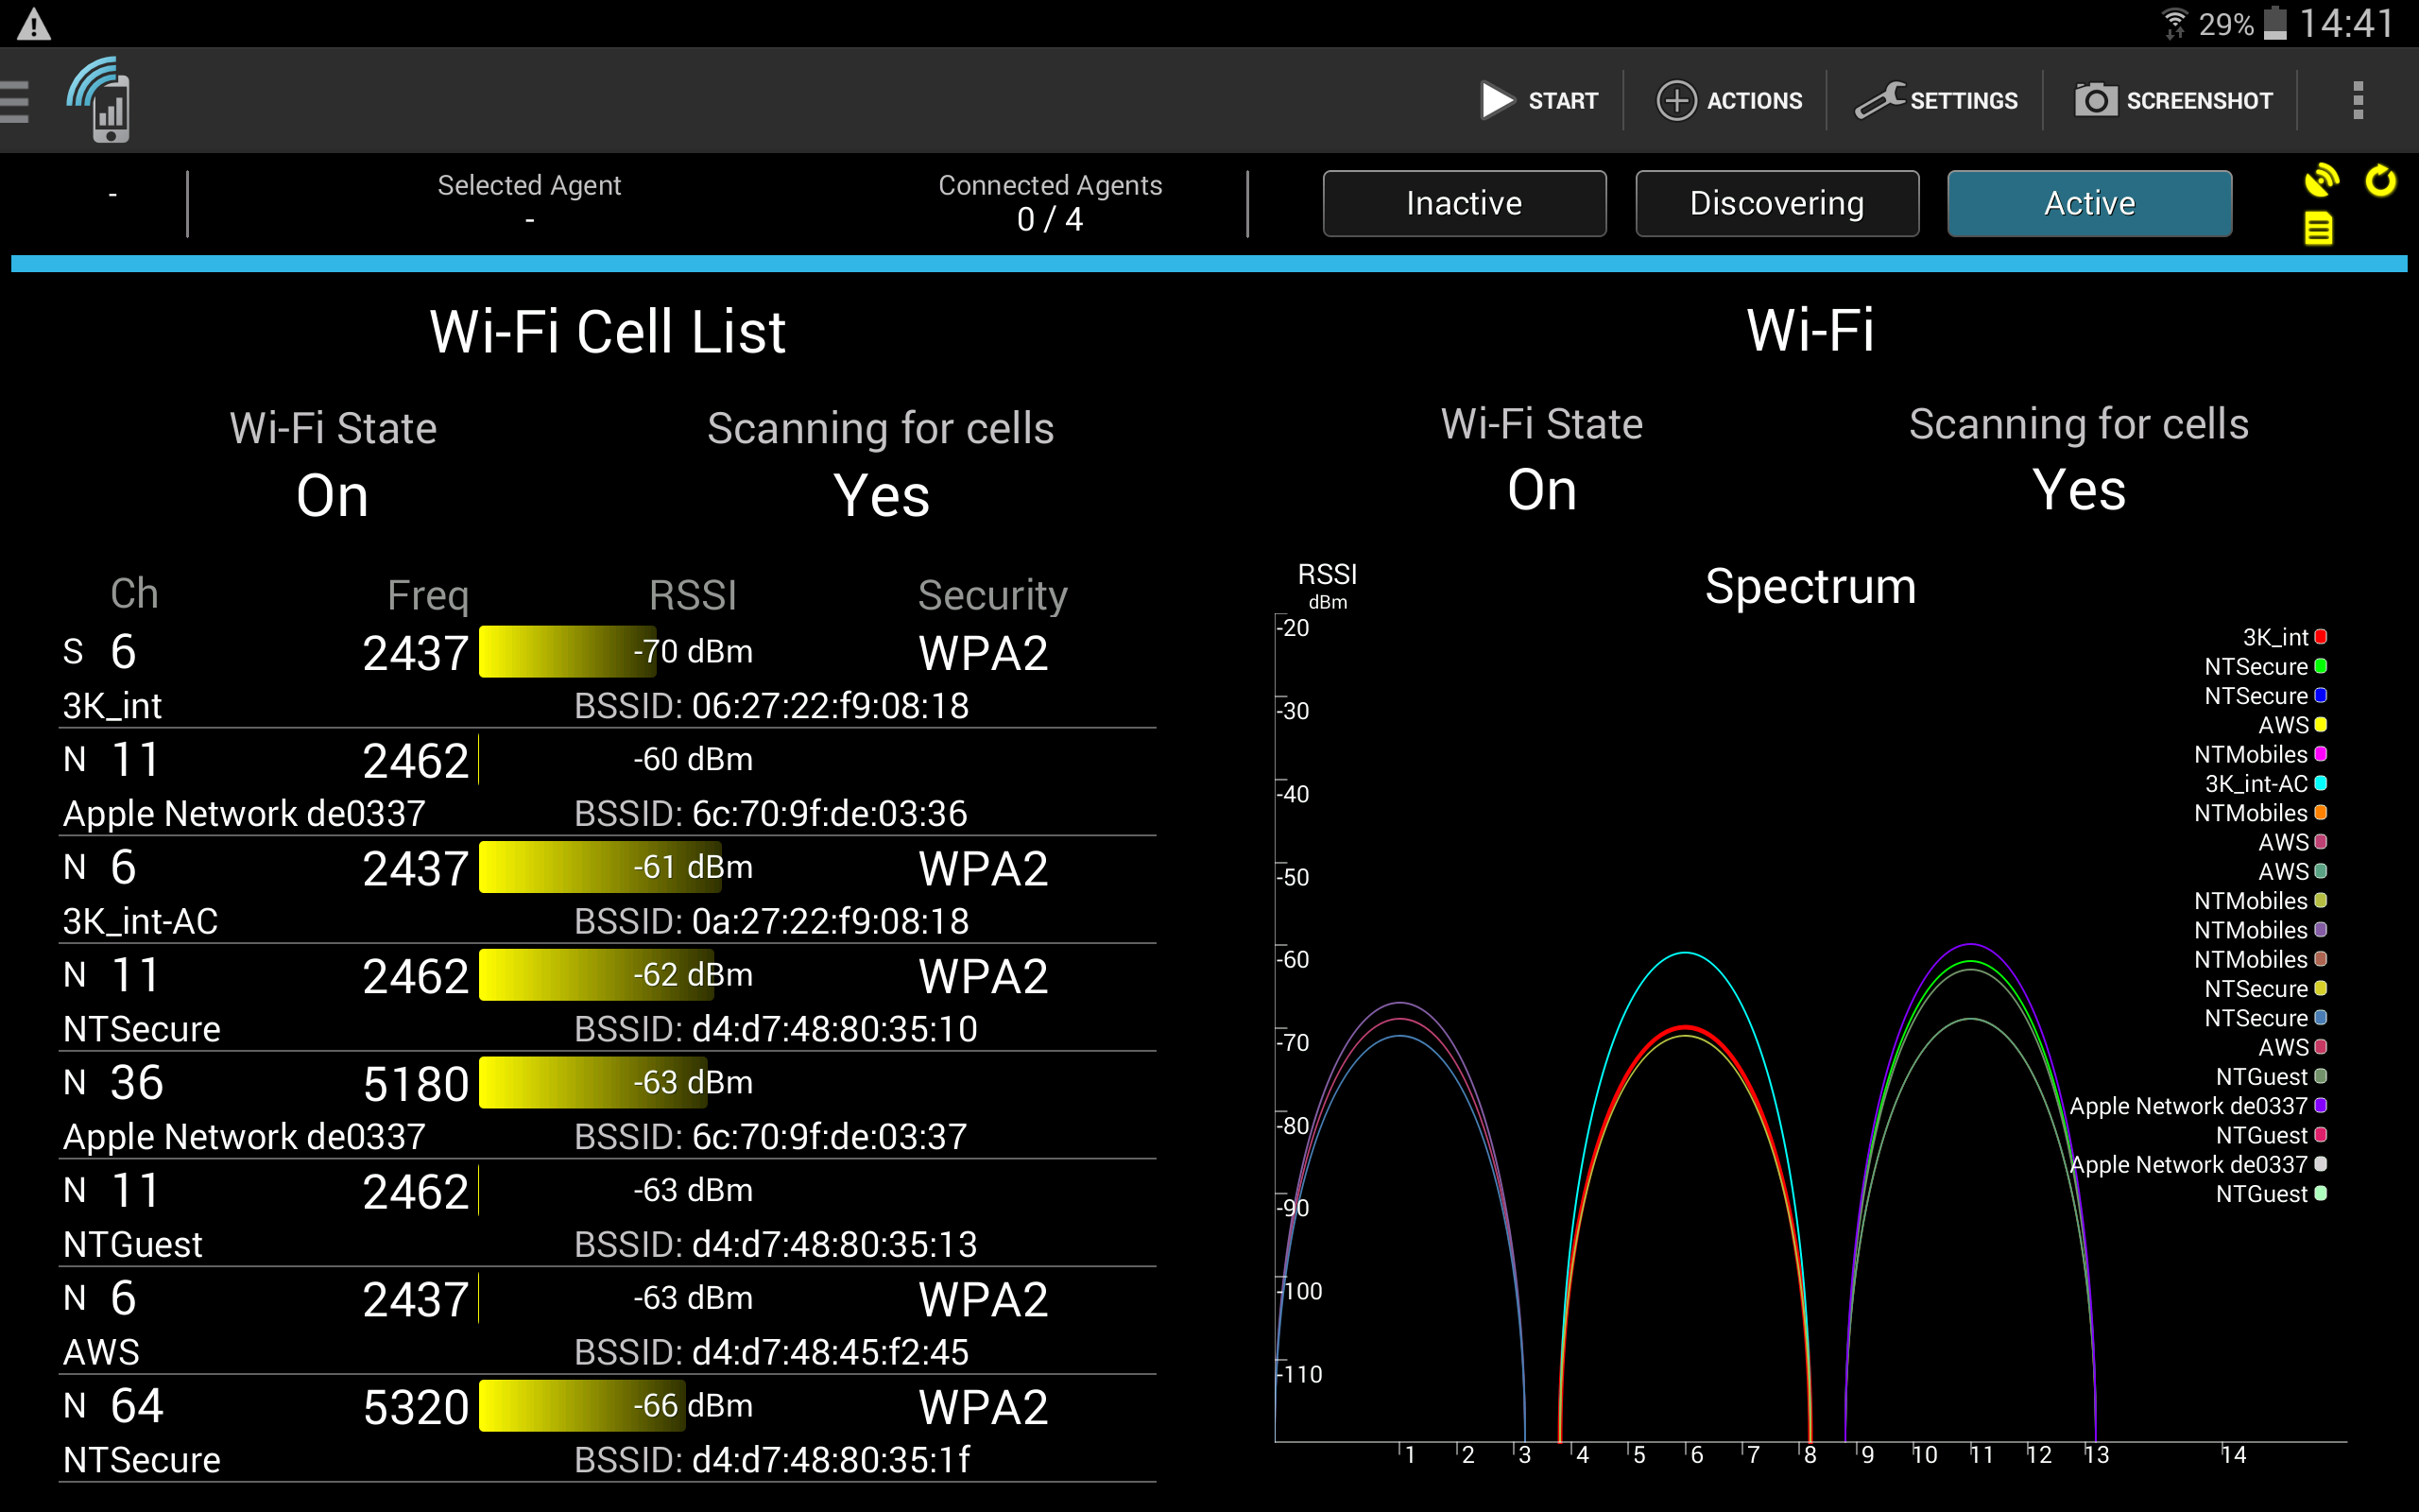Tap the app logo with phone signal
The image size is (2419, 1512).
pyautogui.click(x=100, y=100)
